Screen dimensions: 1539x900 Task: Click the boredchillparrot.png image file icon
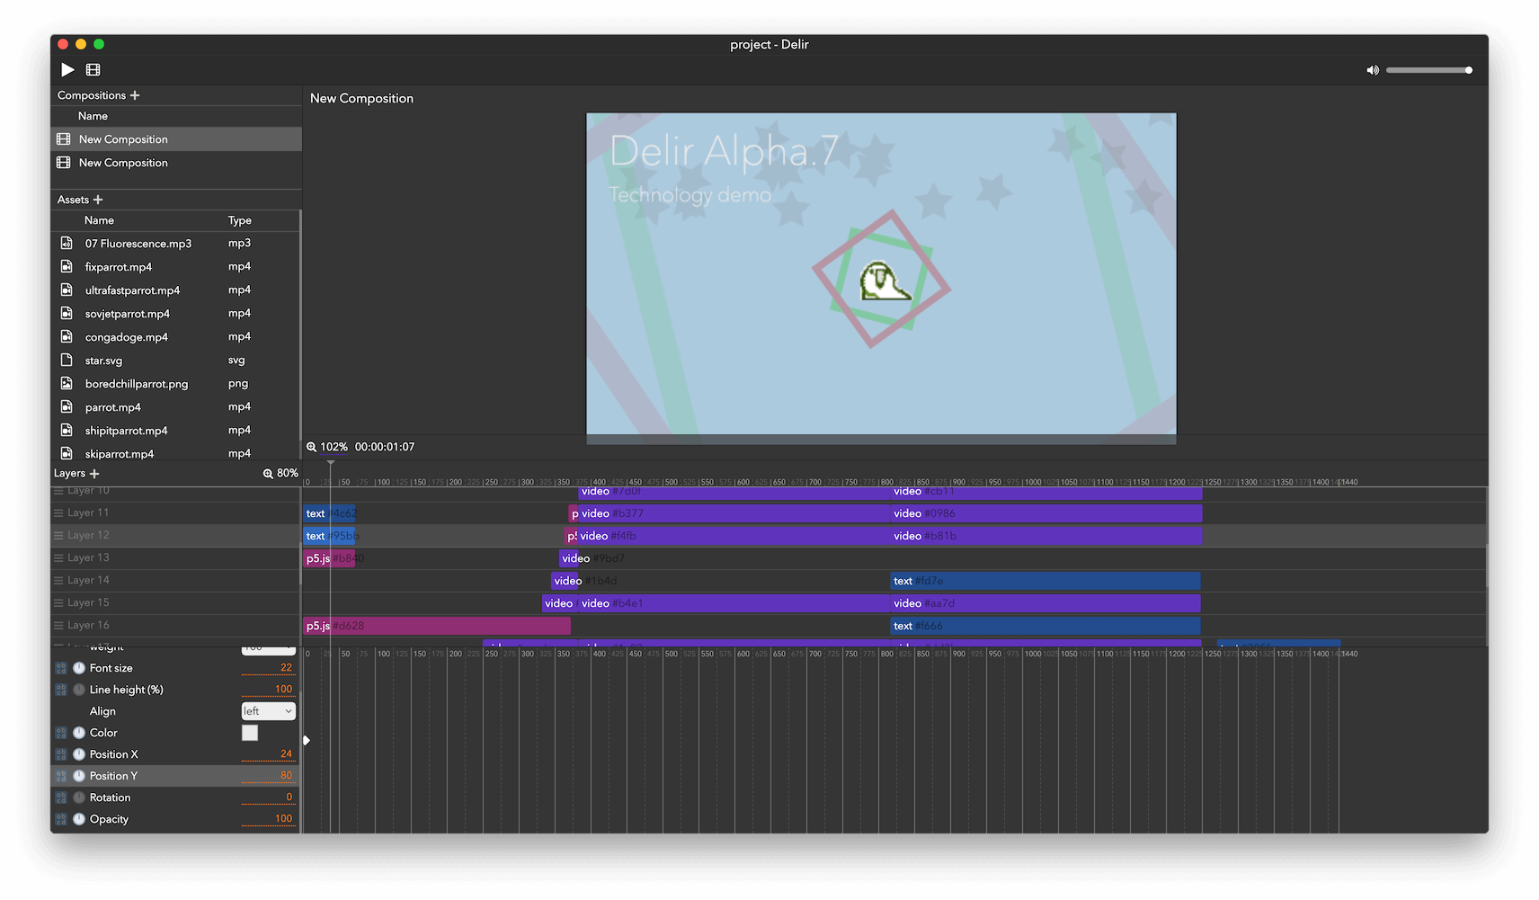pyautogui.click(x=67, y=384)
